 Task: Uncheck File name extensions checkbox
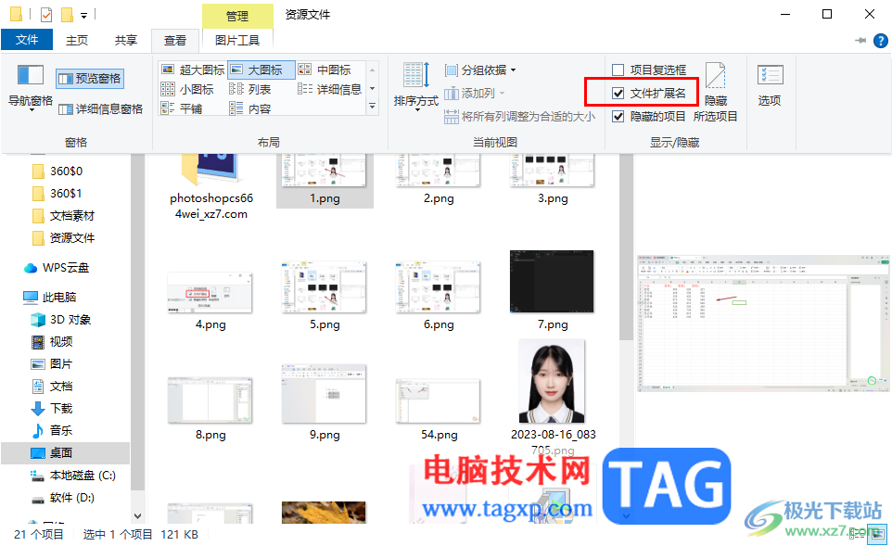click(x=618, y=94)
